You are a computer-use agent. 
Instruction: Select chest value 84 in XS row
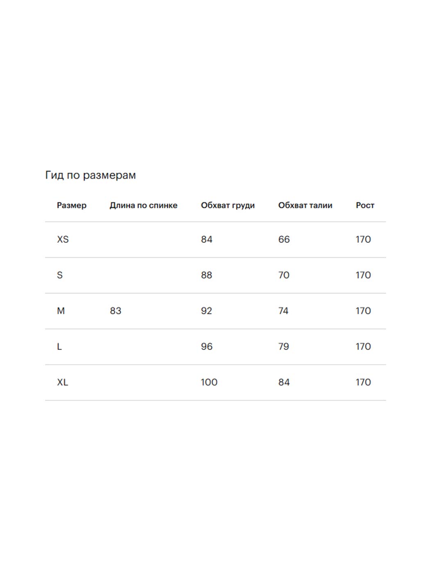point(206,239)
